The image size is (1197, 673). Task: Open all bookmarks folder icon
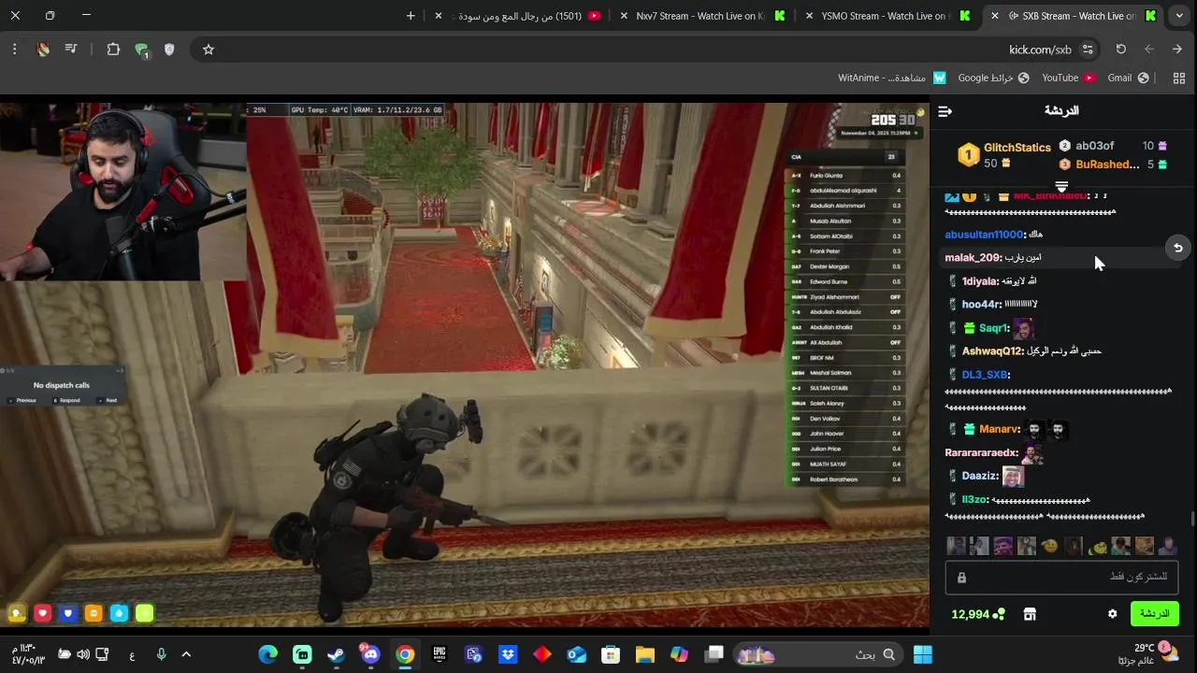coord(1178,78)
